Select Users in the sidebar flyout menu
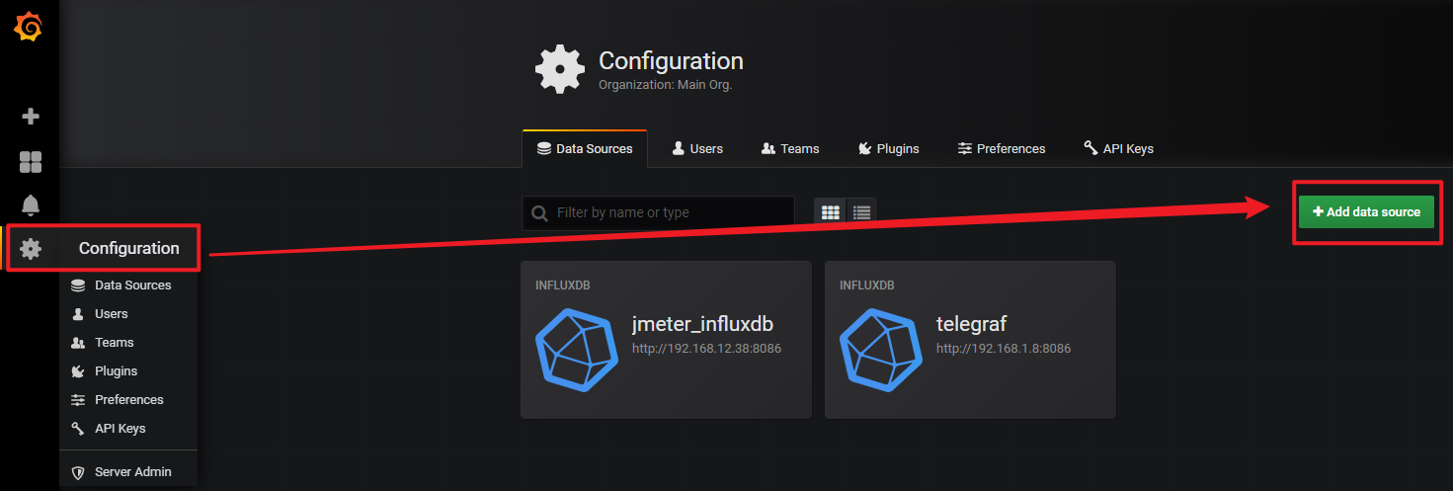 (x=112, y=314)
